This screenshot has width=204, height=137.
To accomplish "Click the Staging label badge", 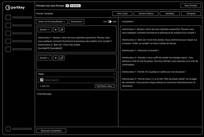I will click(75, 6).
